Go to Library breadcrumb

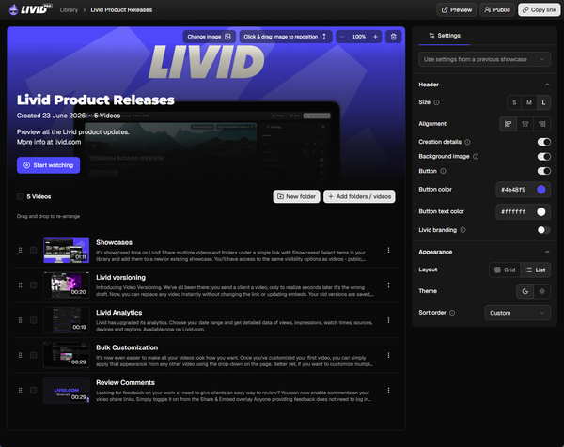tap(69, 9)
